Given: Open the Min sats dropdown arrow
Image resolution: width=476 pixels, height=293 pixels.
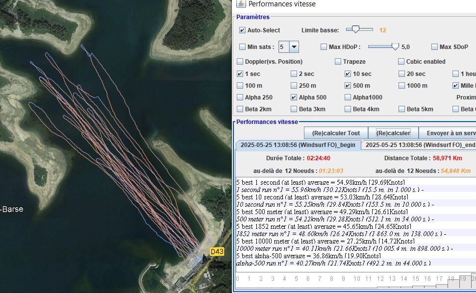Looking at the screenshot, I should coord(294,47).
